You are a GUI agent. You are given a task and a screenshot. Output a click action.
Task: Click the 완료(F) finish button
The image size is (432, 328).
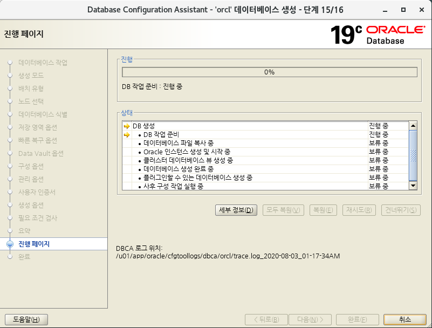358,319
